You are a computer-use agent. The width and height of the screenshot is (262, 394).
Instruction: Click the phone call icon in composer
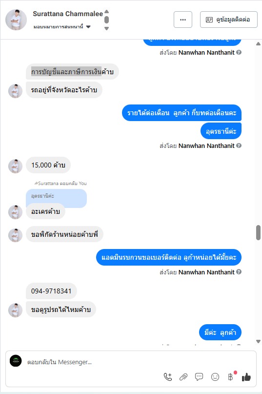(x=168, y=376)
